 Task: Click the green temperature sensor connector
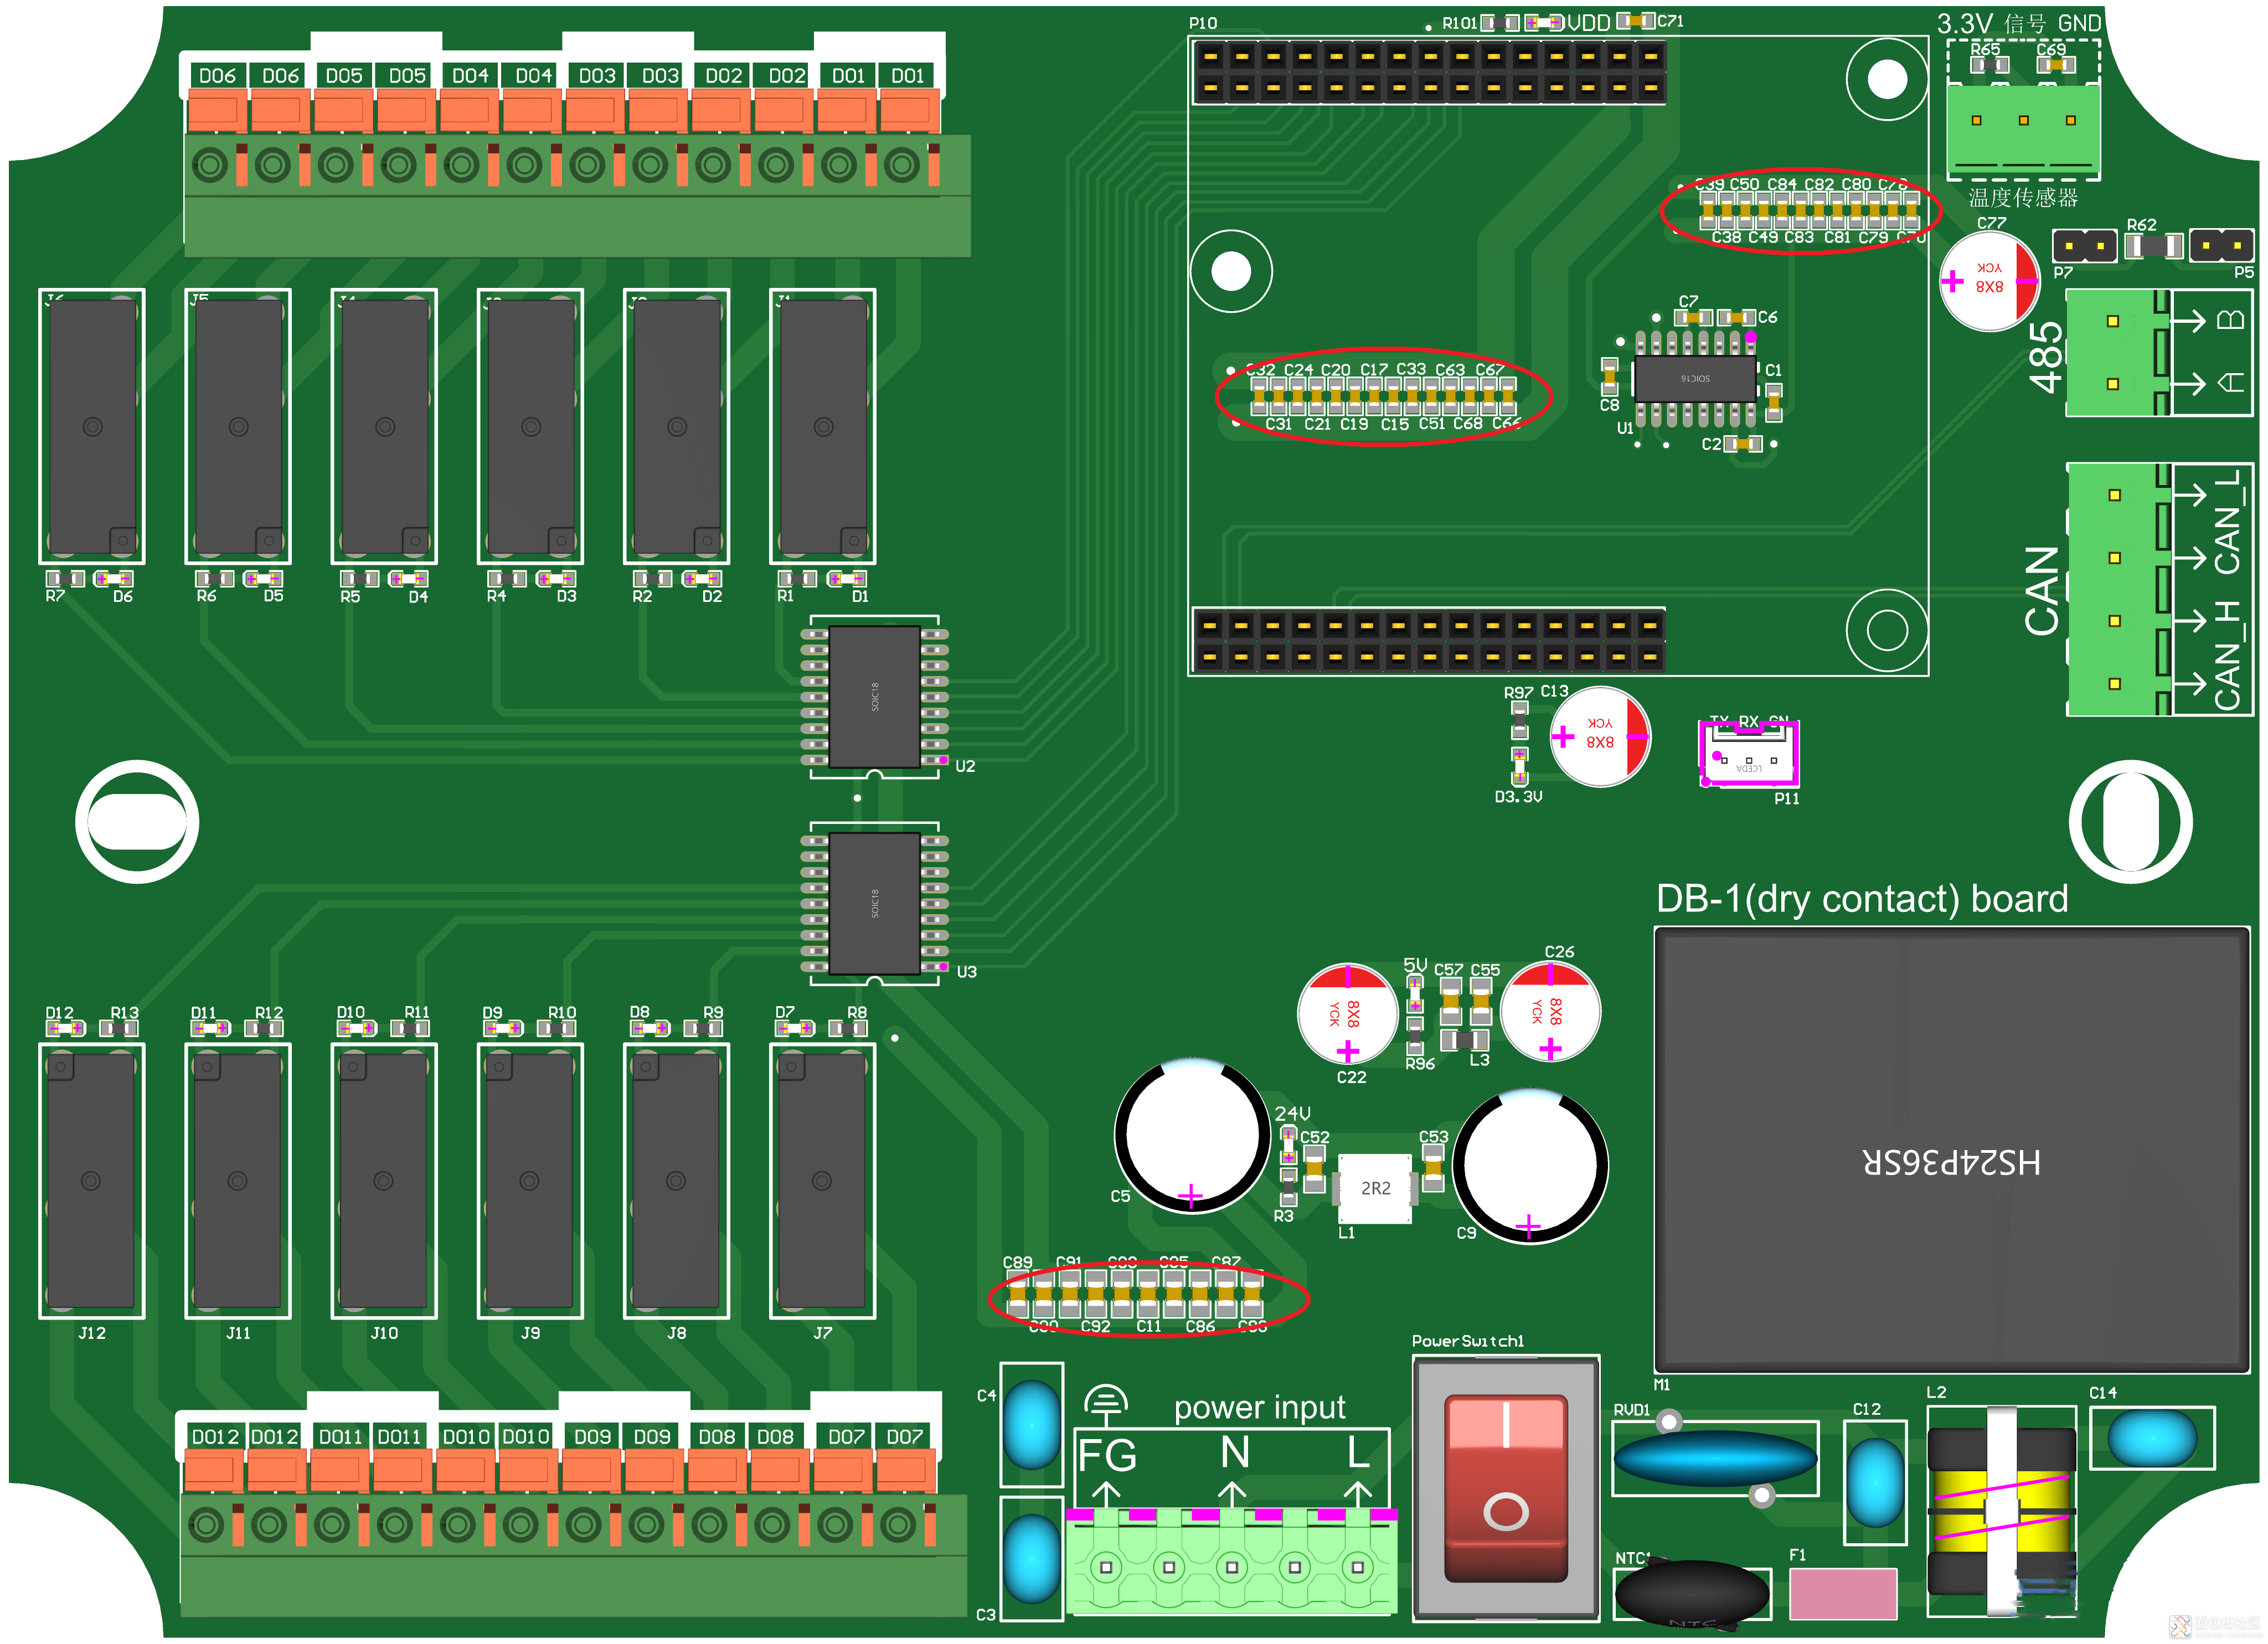(2023, 130)
